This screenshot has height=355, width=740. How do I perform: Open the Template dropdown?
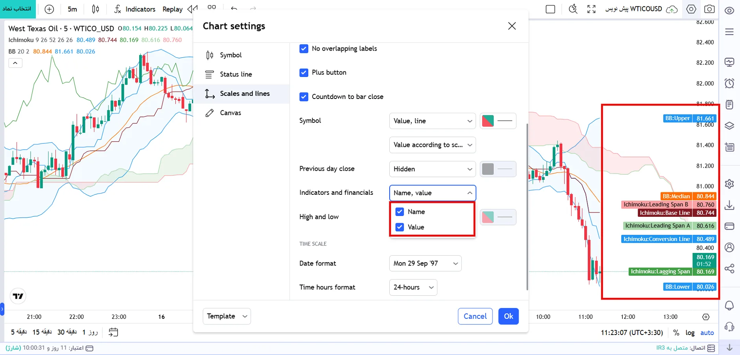[227, 316]
